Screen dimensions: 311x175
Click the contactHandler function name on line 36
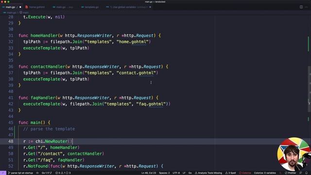[48, 67]
